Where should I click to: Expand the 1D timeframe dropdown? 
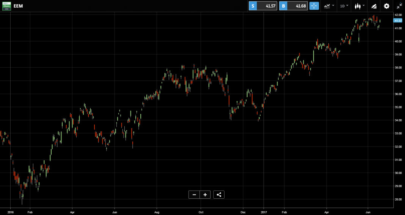pyautogui.click(x=344, y=6)
